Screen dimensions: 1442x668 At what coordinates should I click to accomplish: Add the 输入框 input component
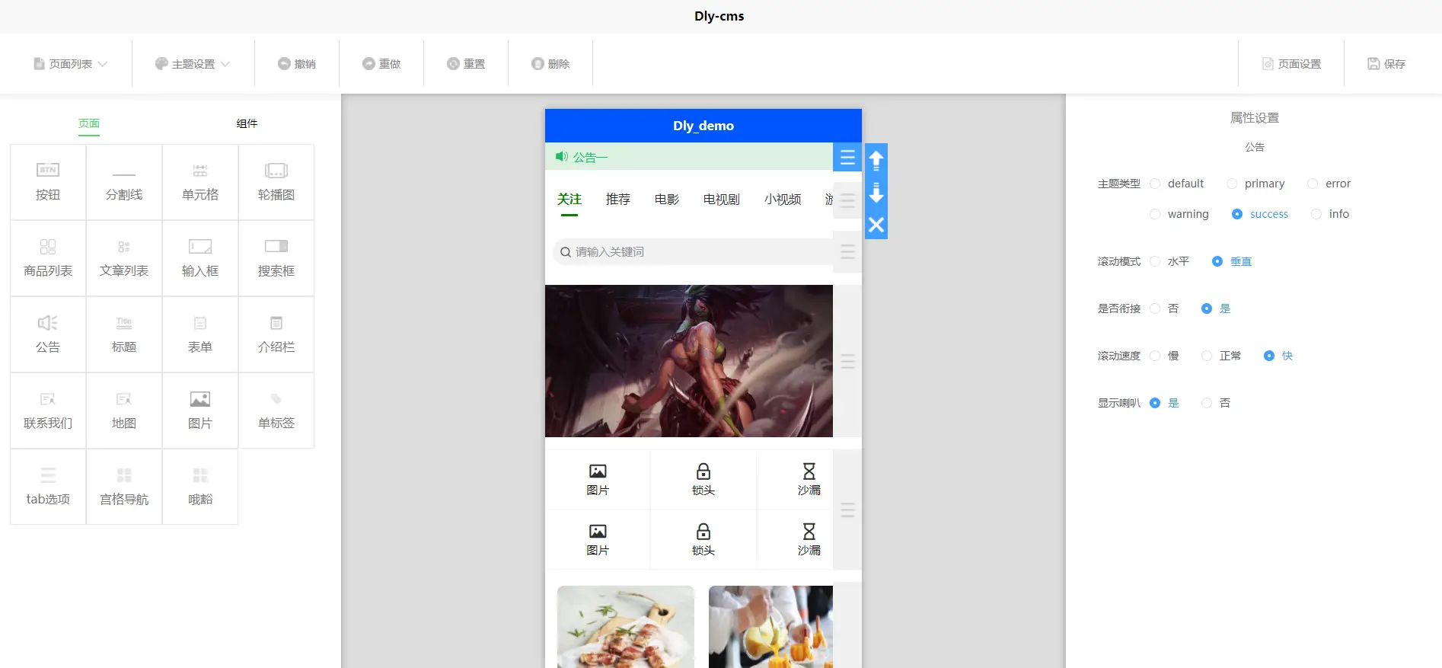click(200, 258)
